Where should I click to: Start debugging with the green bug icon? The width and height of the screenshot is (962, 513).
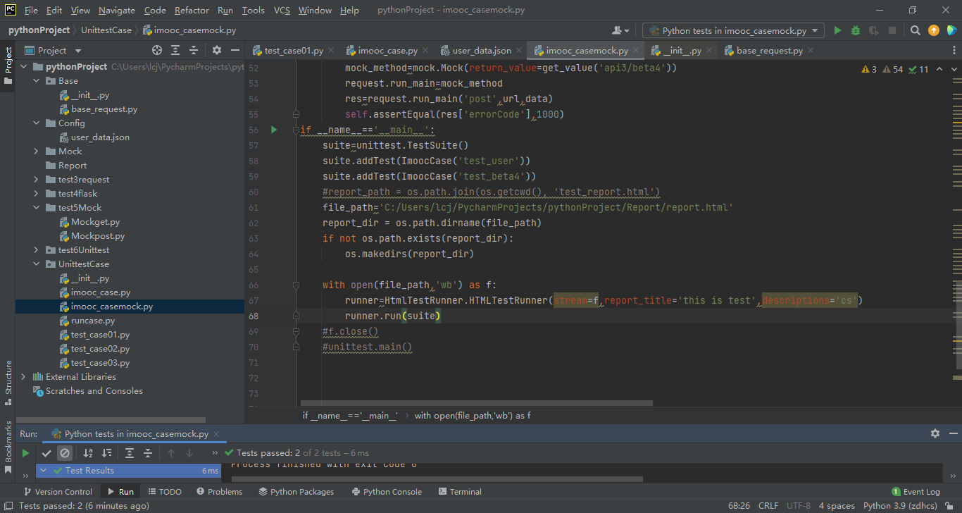(856, 30)
